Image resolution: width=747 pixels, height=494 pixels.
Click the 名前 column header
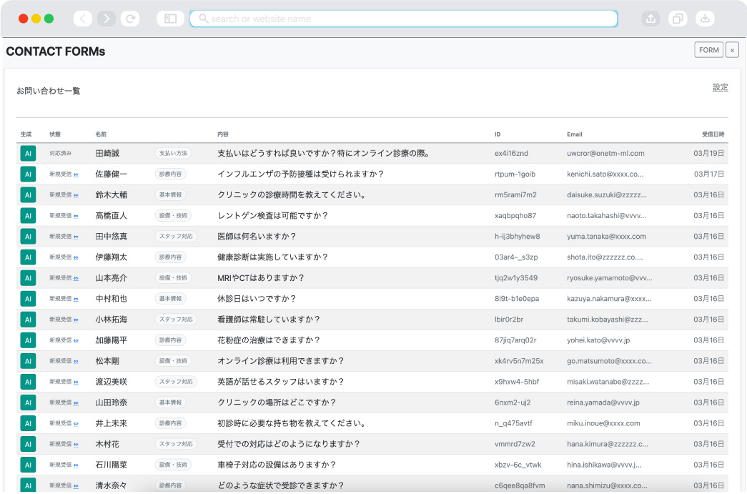coord(101,134)
